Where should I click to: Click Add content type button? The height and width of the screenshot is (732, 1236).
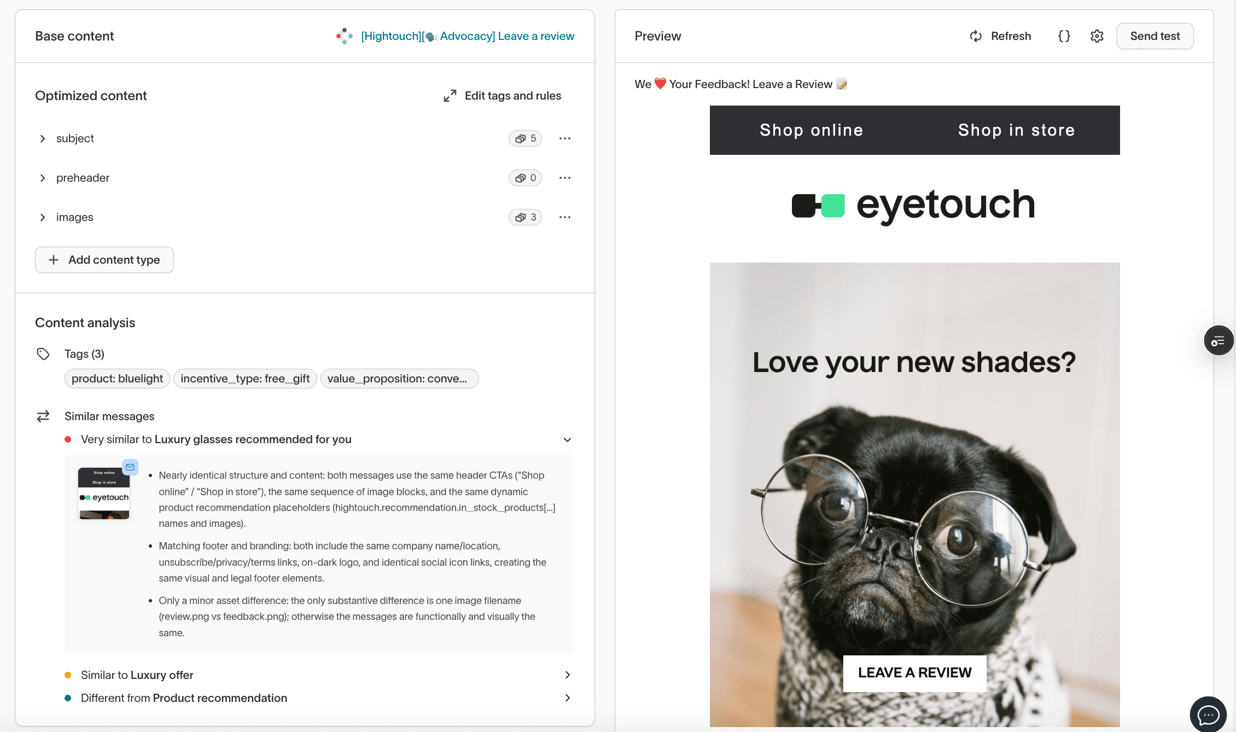104,260
